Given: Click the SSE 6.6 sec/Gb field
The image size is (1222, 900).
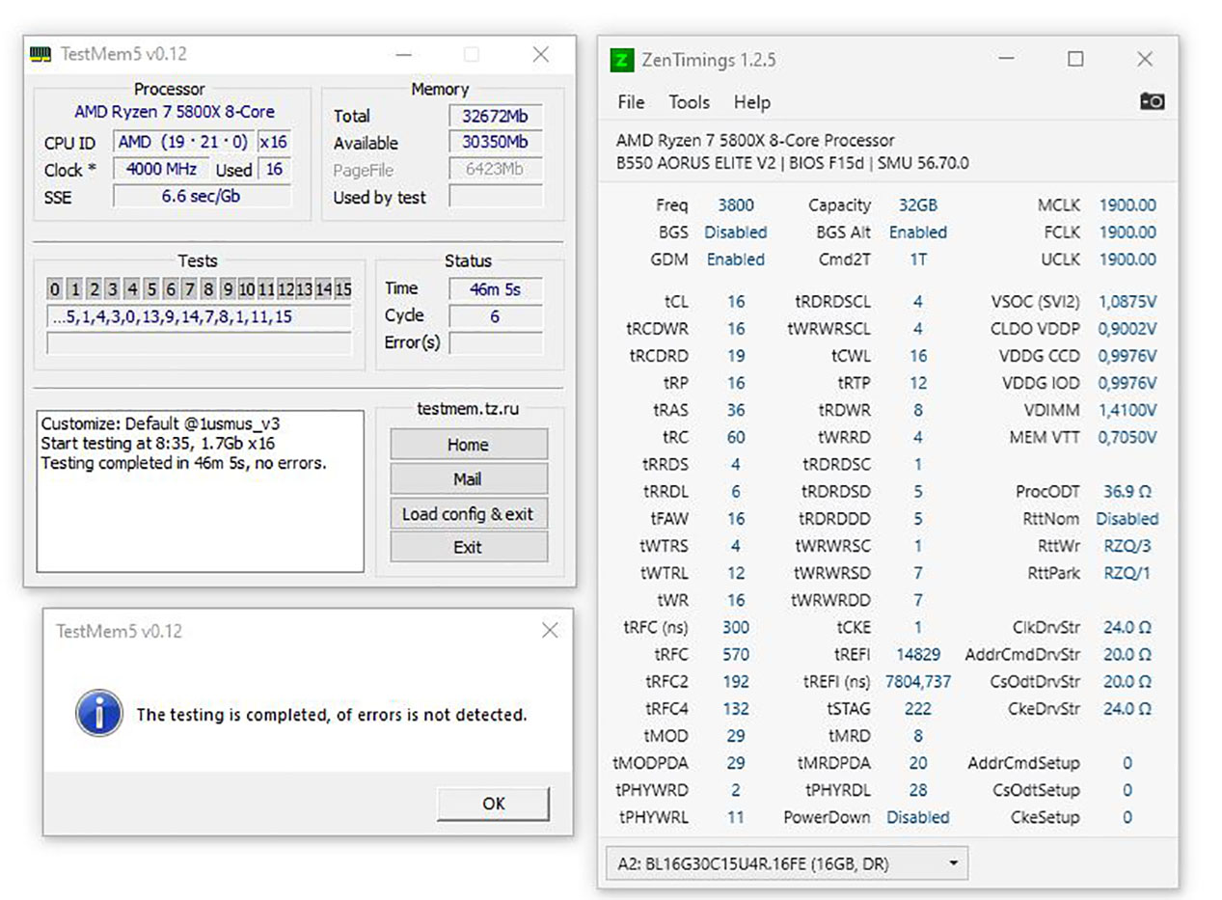Looking at the screenshot, I should pos(203,197).
